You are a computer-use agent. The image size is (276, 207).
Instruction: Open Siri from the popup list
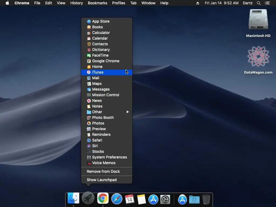107,146
